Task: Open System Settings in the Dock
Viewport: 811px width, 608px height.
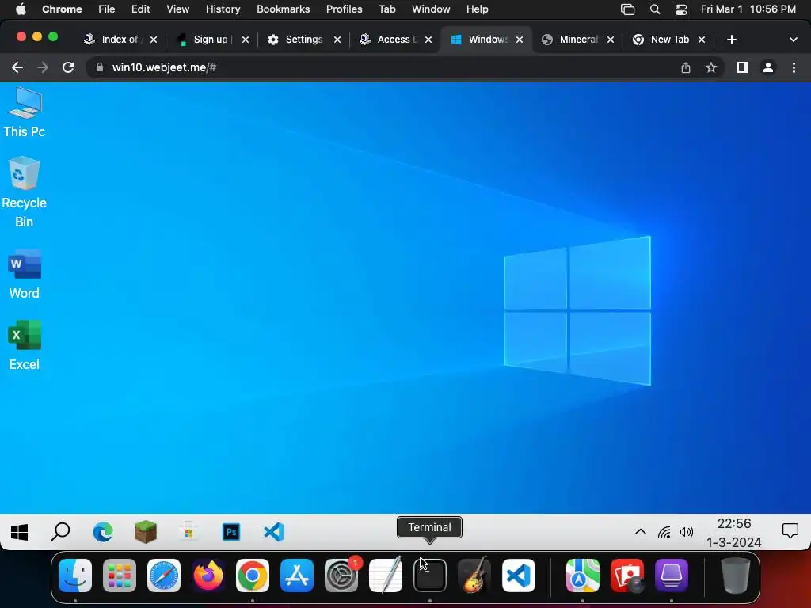Action: (x=341, y=576)
